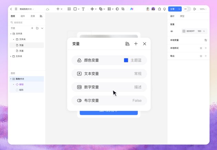Select the 数字变量 number variable row

point(109,87)
